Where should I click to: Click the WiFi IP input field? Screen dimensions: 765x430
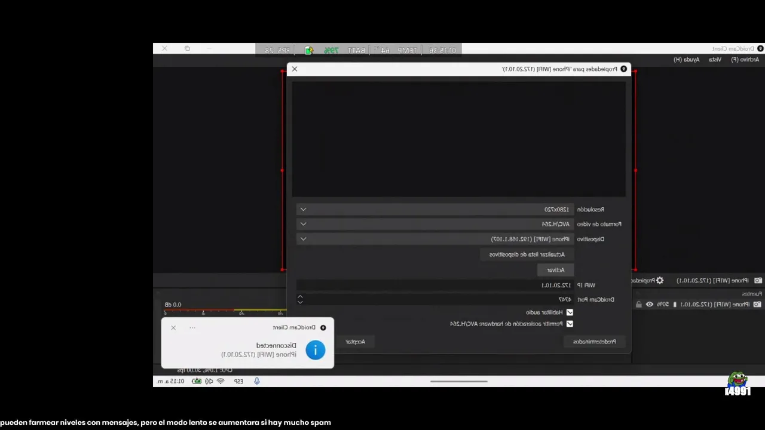[x=435, y=285]
